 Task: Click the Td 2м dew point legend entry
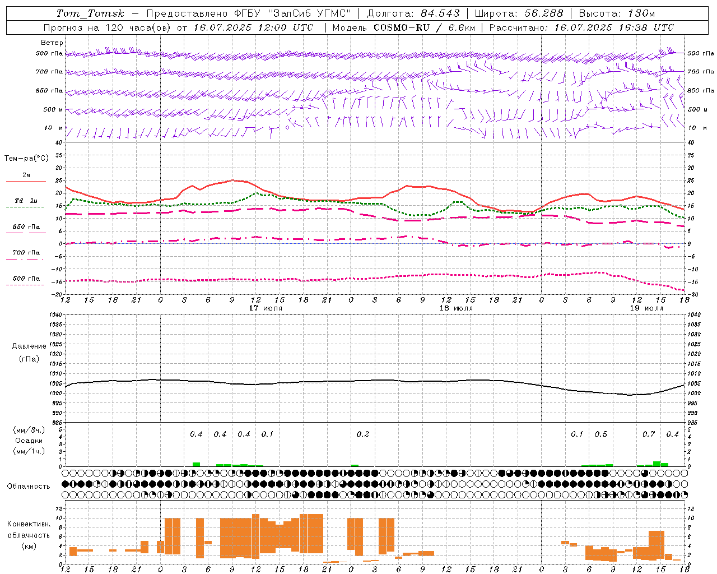(x=26, y=201)
